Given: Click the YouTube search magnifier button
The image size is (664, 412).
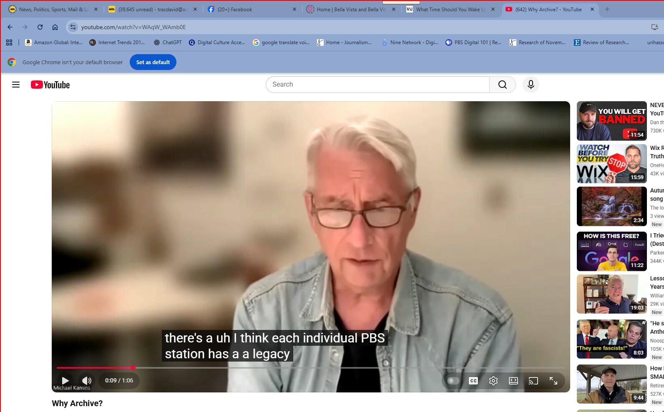Looking at the screenshot, I should point(502,85).
